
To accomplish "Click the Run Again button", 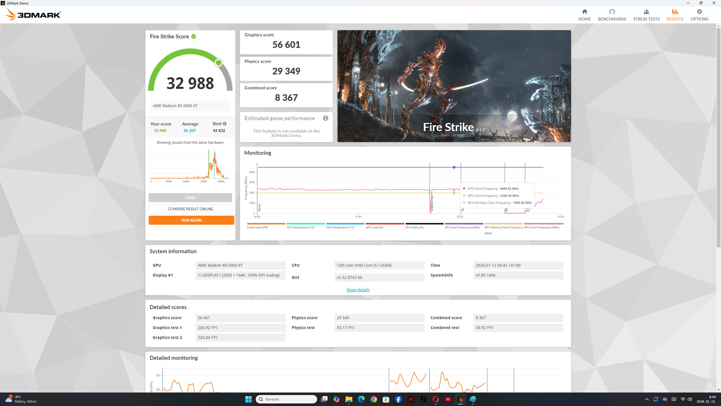I will [x=191, y=220].
